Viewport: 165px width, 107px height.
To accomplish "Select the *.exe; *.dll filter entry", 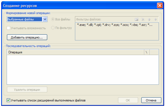I will point(115,25).
